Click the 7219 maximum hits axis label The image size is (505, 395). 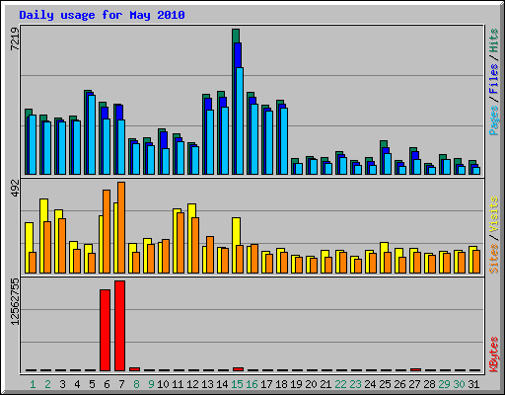[15, 39]
